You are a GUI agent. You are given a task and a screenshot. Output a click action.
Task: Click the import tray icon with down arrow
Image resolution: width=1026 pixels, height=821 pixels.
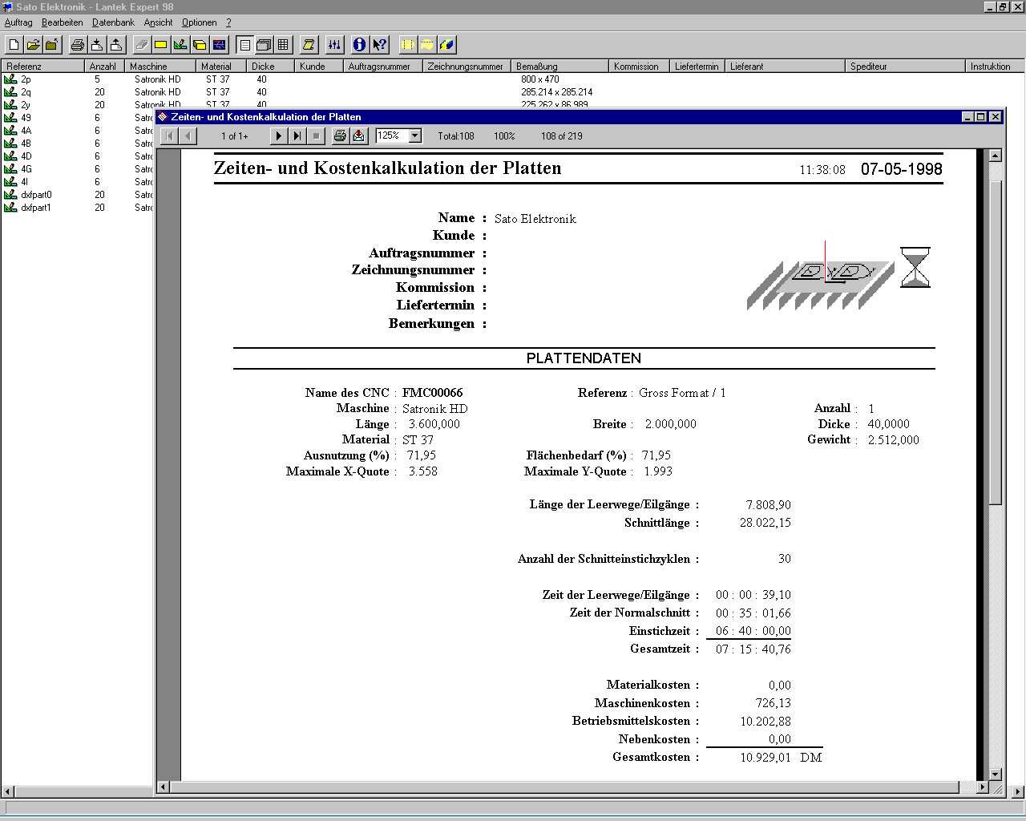click(x=96, y=45)
